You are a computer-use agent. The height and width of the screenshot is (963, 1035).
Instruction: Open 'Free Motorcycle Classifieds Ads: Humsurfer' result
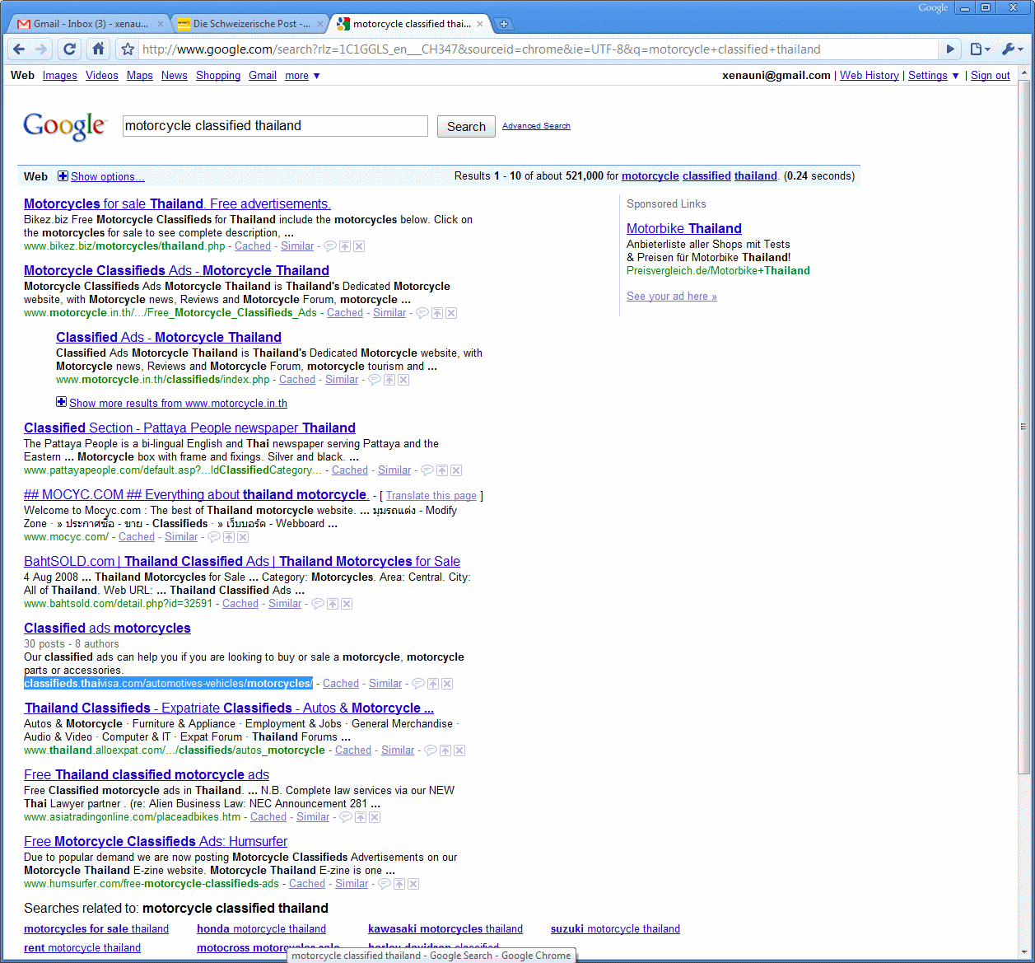tap(156, 842)
